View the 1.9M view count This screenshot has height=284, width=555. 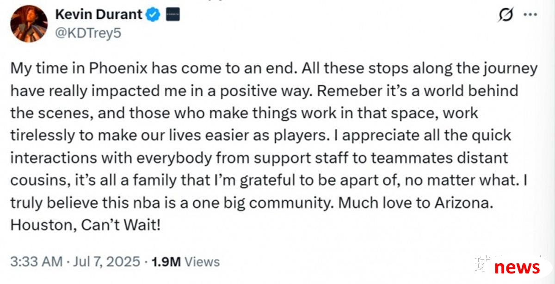(166, 262)
